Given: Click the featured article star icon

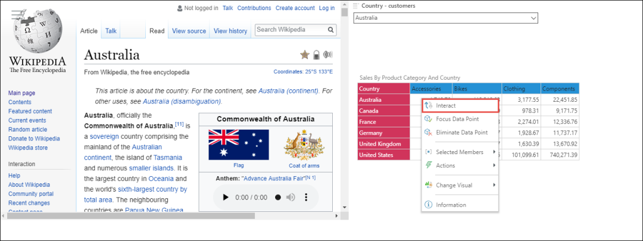Looking at the screenshot, I should 305,55.
